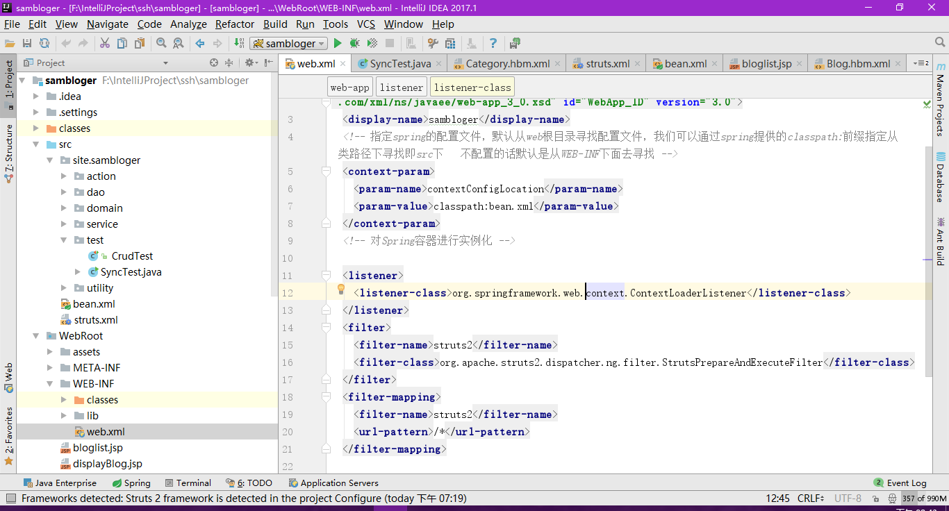Click the memory usage indicator in status bar

click(x=924, y=499)
